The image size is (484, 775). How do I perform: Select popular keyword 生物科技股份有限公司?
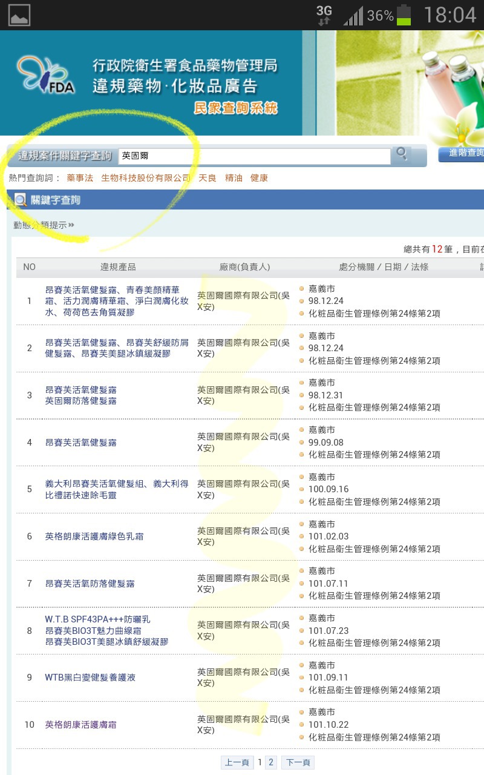click(x=146, y=178)
